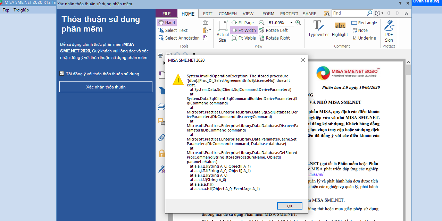Open the FORM ribbon tab

(x=268, y=14)
